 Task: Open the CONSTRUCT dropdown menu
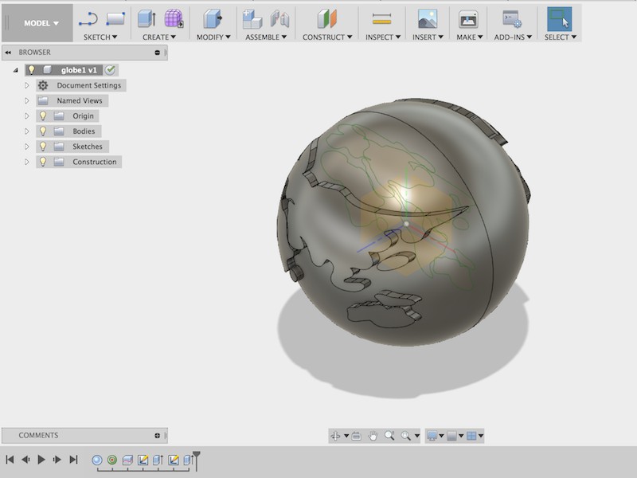point(327,37)
